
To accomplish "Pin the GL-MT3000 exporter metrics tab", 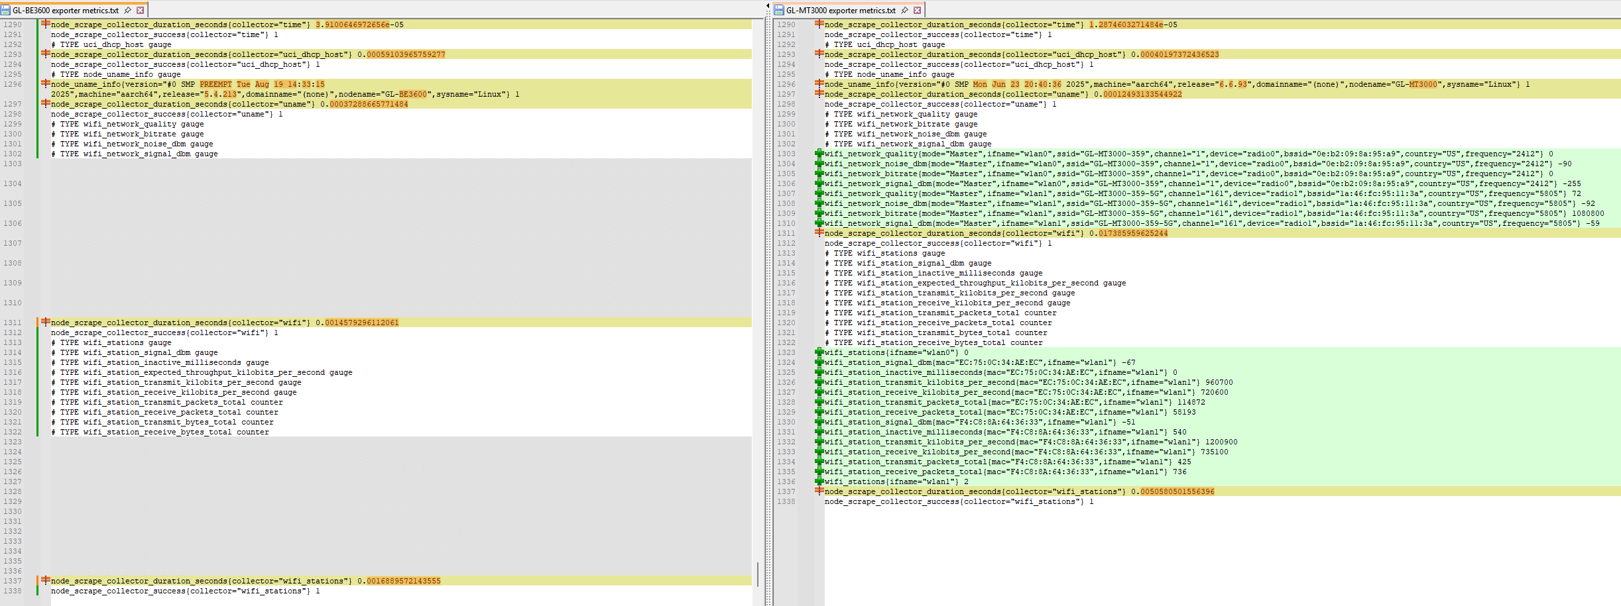I will 904,10.
